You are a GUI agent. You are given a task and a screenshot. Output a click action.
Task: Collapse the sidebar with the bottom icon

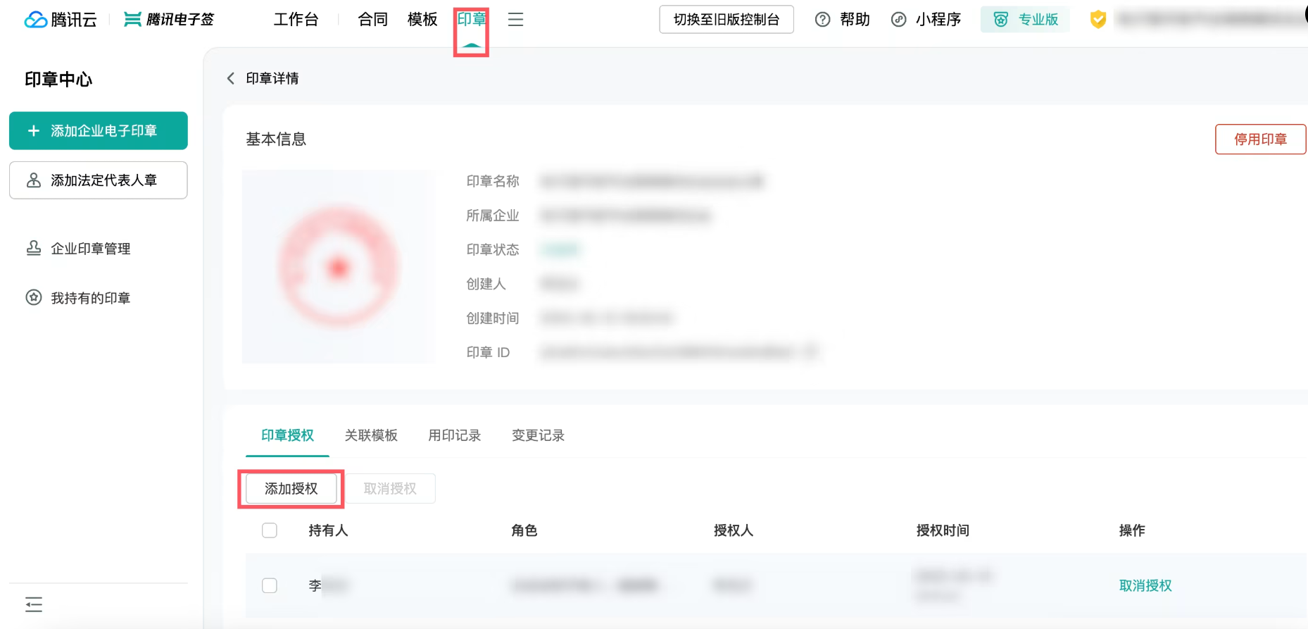pyautogui.click(x=34, y=604)
